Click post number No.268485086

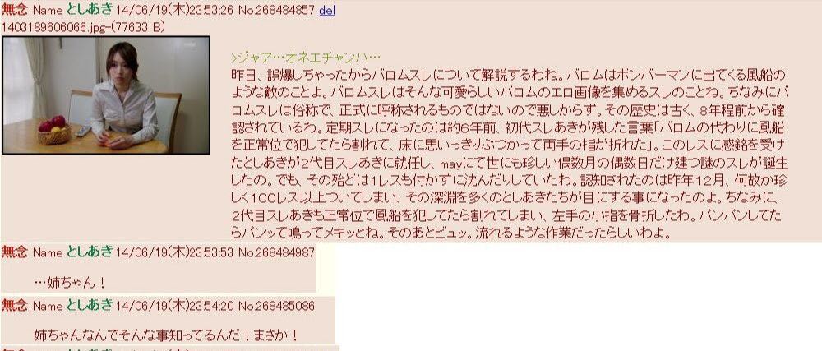(x=276, y=306)
